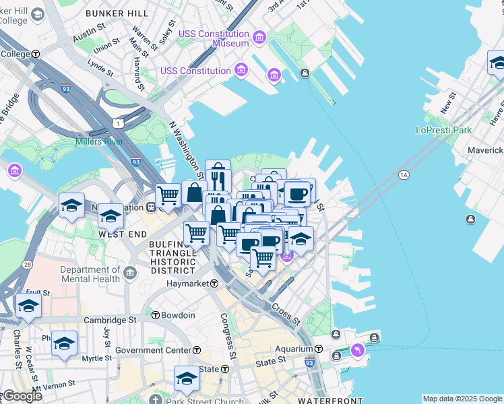Click the ferry icon off East Boston
This screenshot has width=504, height=404.
point(470,220)
